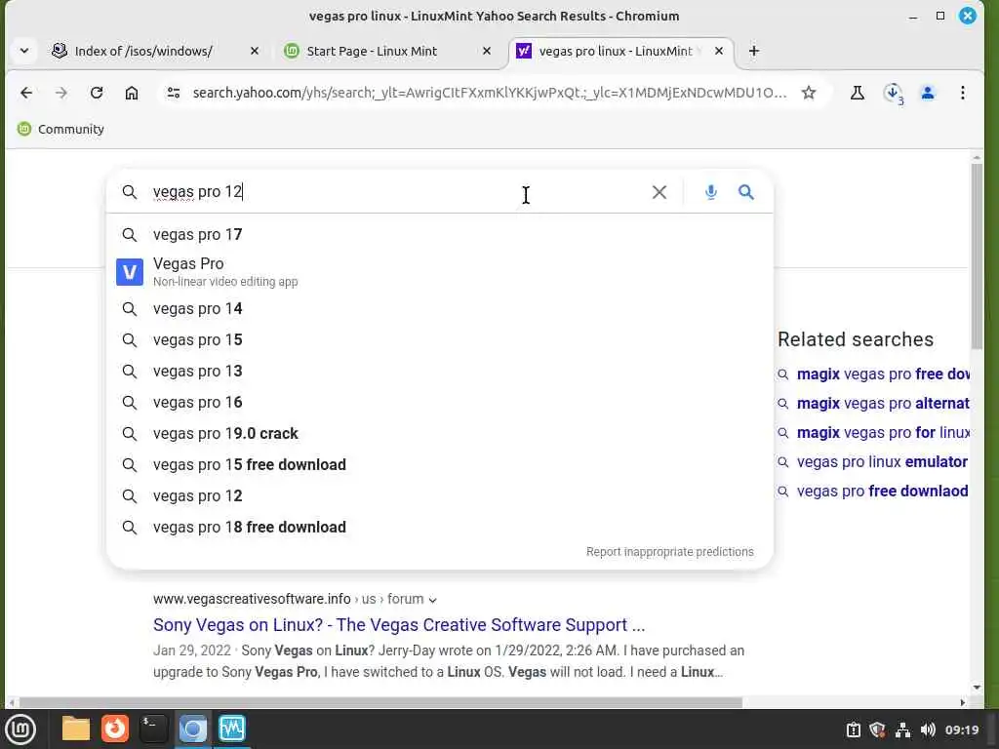Choose suggestion vegas pro 17

pyautogui.click(x=440, y=234)
